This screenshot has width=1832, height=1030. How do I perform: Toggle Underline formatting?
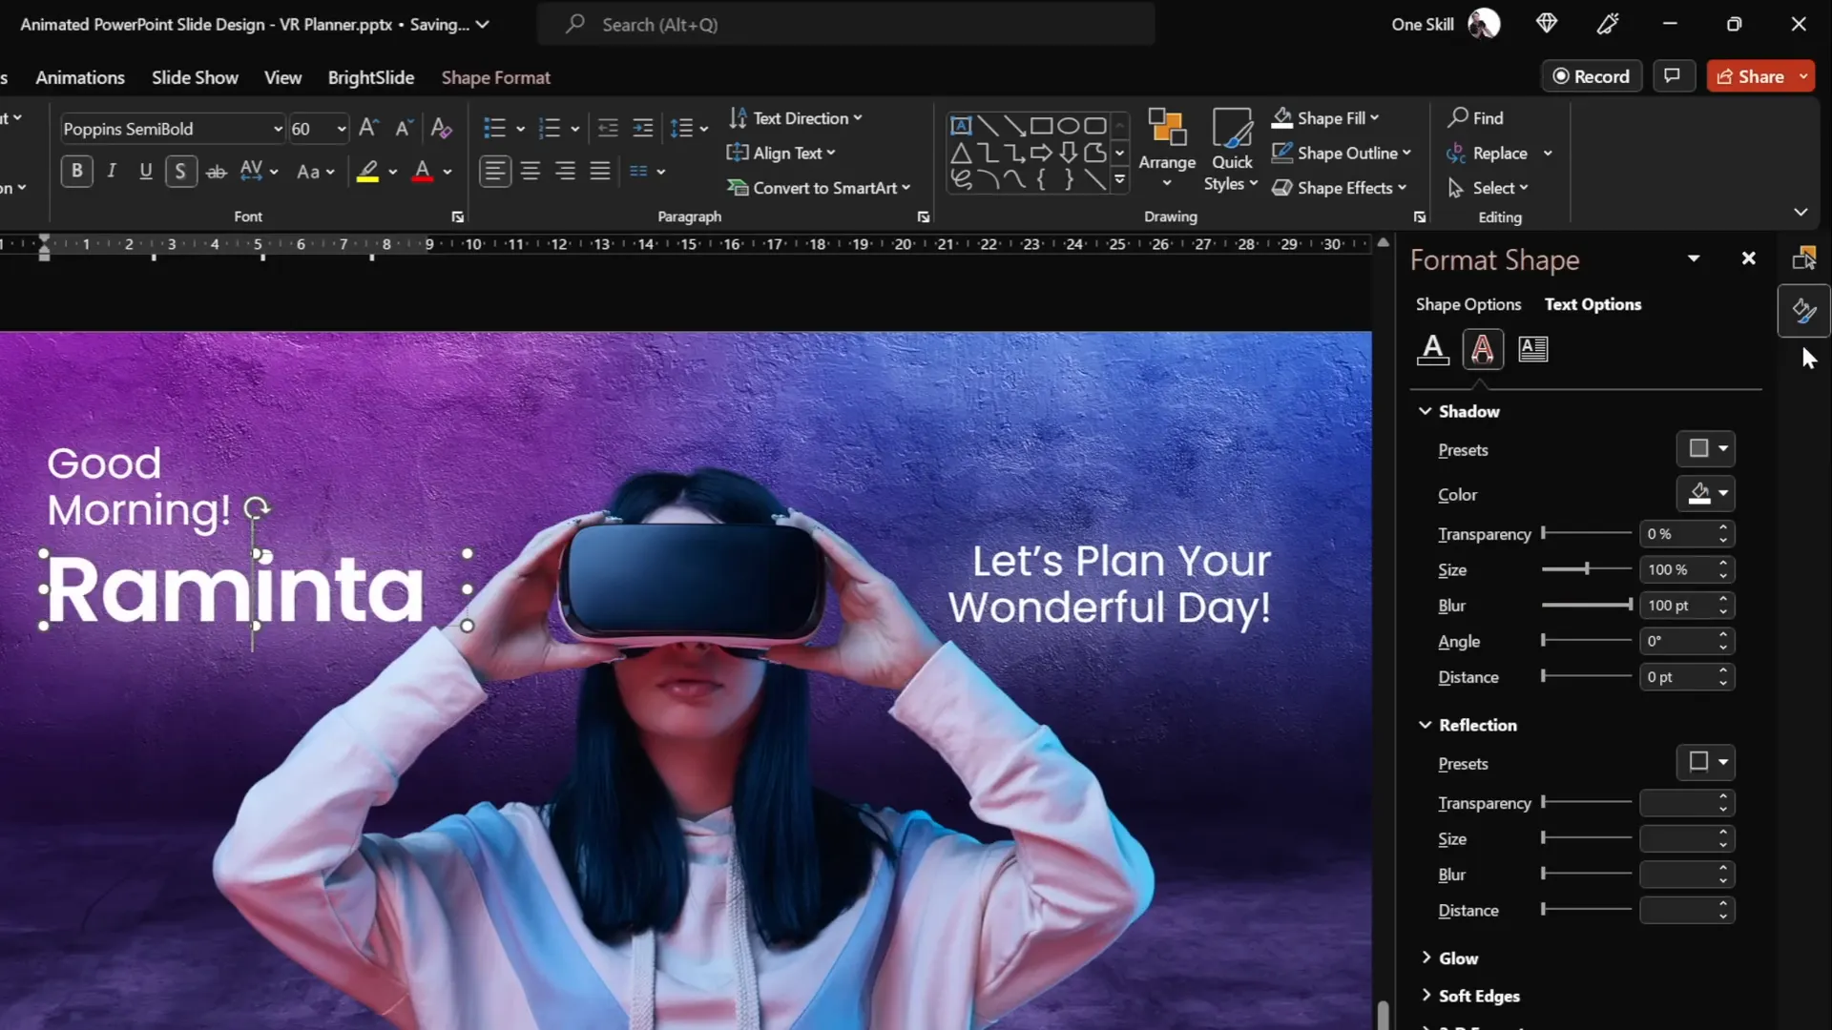[145, 172]
